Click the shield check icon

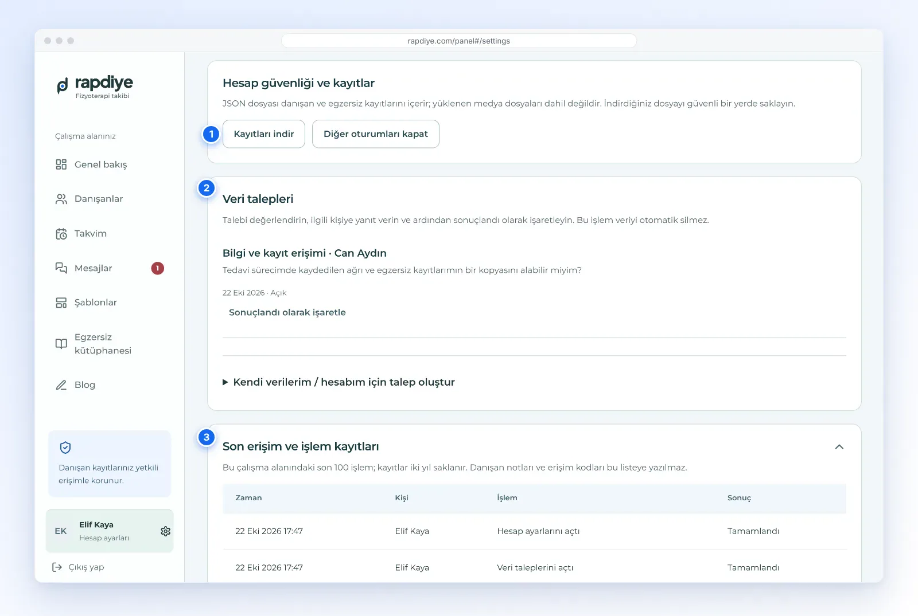(x=65, y=448)
